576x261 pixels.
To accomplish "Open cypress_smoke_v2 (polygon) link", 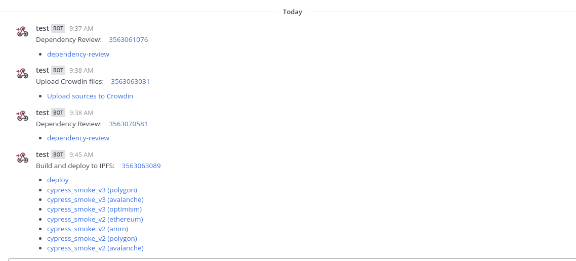I will (x=92, y=239).
